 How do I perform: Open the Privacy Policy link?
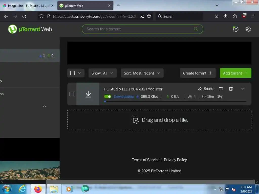(175, 160)
